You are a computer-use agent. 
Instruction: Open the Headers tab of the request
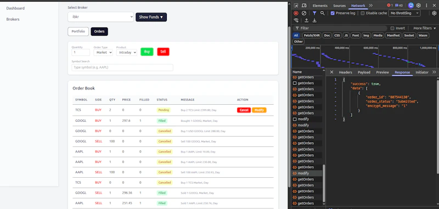tap(346, 72)
